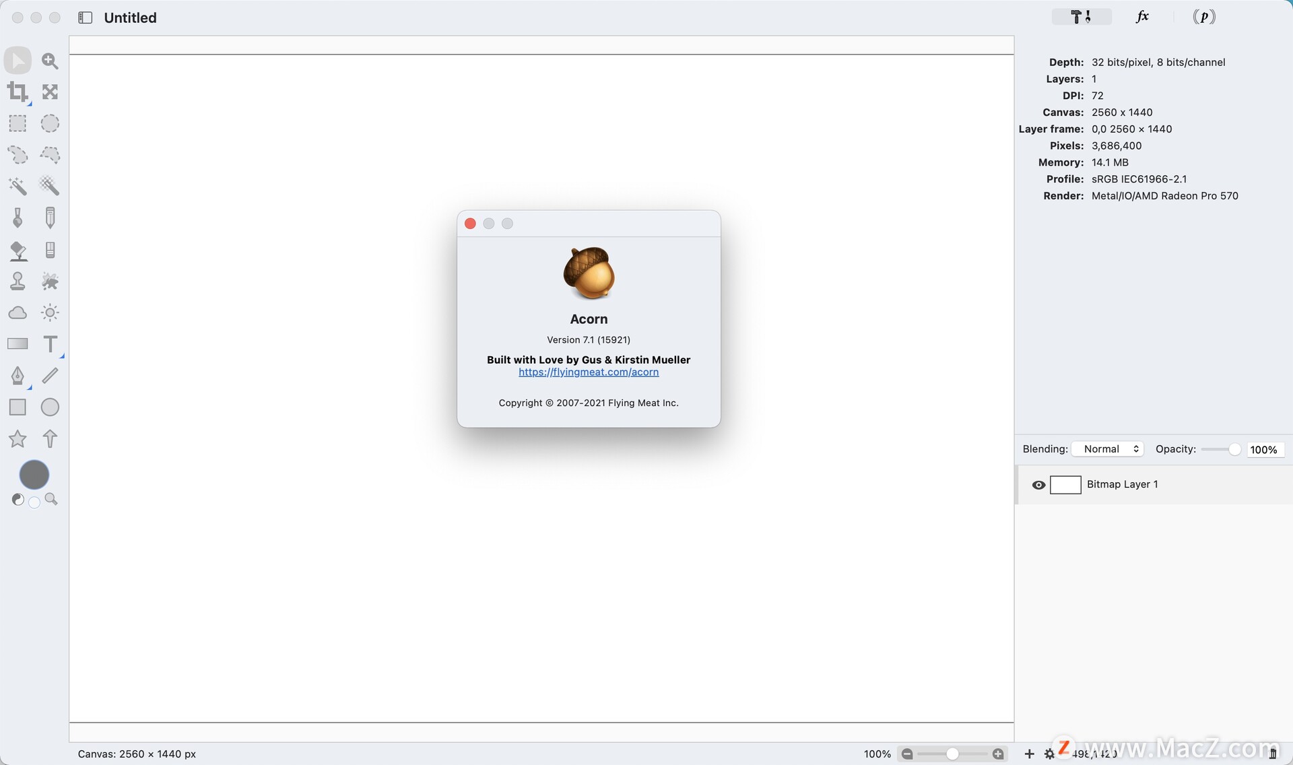Select the Text tool
This screenshot has height=765, width=1293.
(x=50, y=344)
